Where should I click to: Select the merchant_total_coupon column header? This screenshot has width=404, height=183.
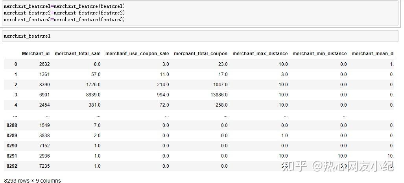click(x=201, y=54)
